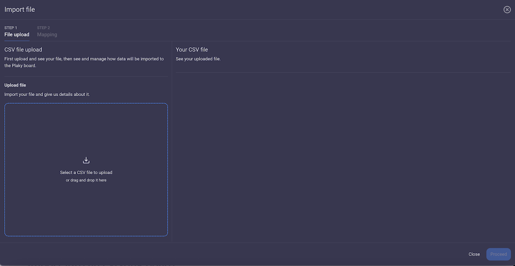
Task: Click the 'Your CSV file' panel header
Action: 191,49
